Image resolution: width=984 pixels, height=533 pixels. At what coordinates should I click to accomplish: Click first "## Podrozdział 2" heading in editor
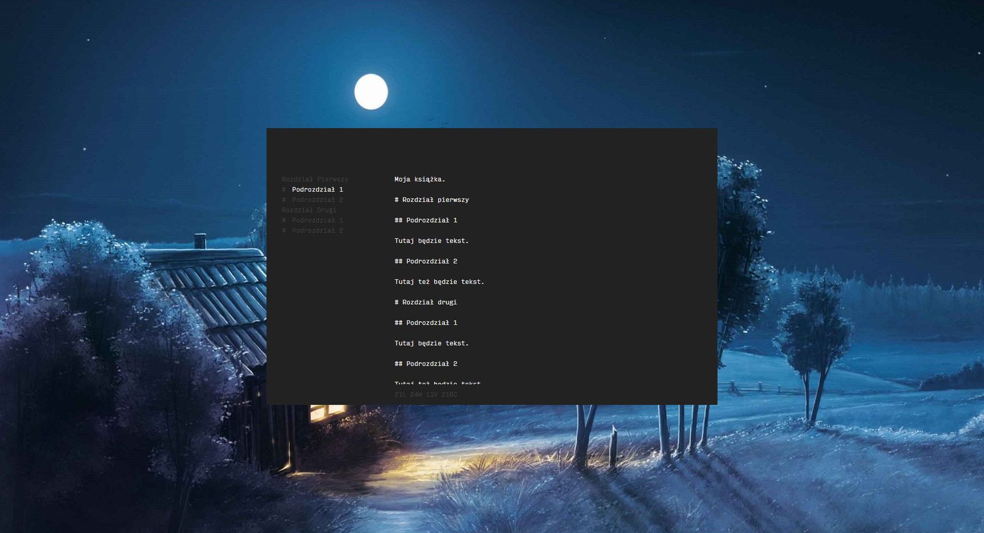point(426,262)
